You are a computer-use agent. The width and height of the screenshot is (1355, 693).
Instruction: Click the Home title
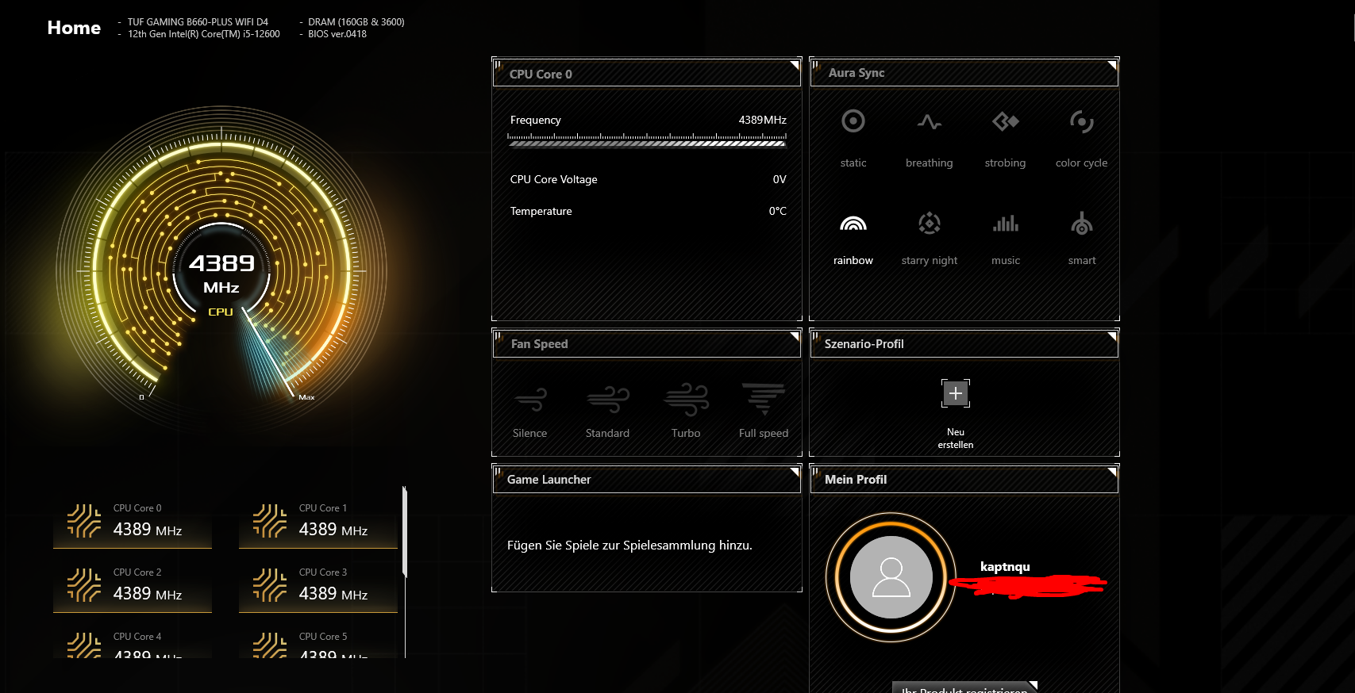coord(74,28)
